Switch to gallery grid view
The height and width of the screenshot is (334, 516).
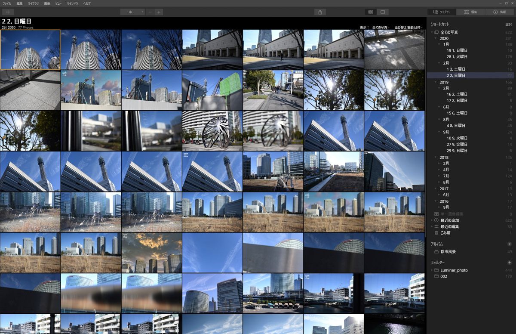click(371, 12)
